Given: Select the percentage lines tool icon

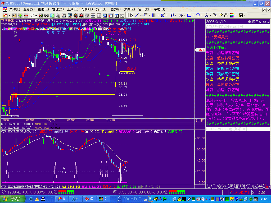Looking at the screenshot, I should click(x=146, y=15).
